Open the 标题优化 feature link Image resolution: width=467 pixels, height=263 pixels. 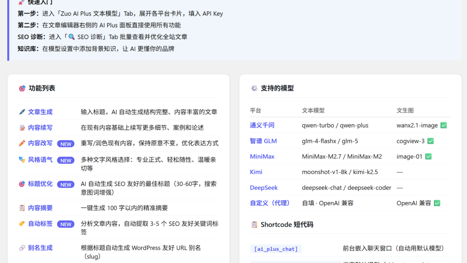tap(40, 184)
